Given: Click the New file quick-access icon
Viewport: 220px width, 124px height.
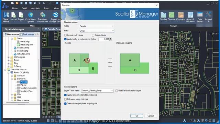Looking at the screenshot, I should (12, 3).
